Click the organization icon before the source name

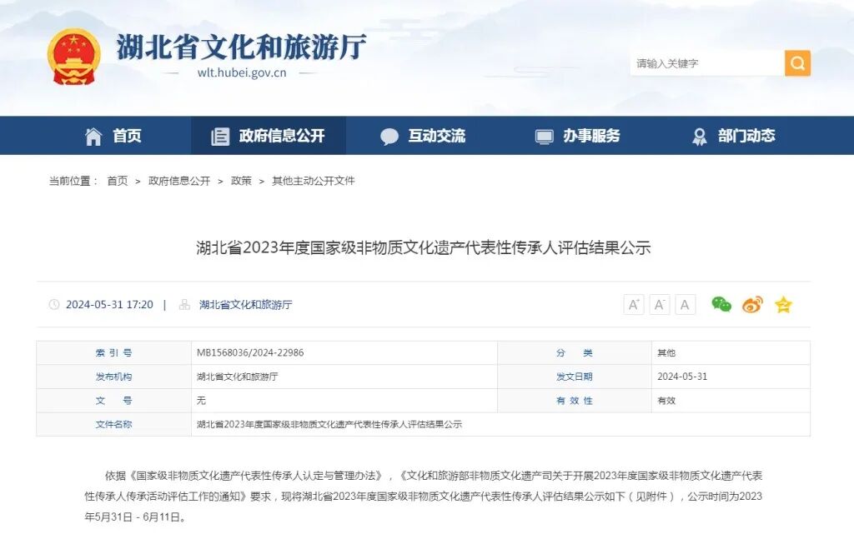184,305
